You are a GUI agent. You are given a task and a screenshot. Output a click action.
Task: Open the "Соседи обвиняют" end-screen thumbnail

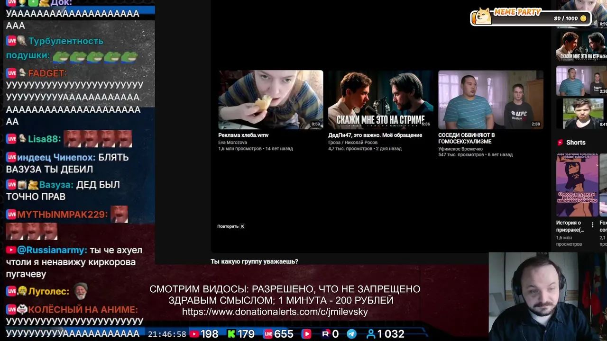click(x=491, y=99)
